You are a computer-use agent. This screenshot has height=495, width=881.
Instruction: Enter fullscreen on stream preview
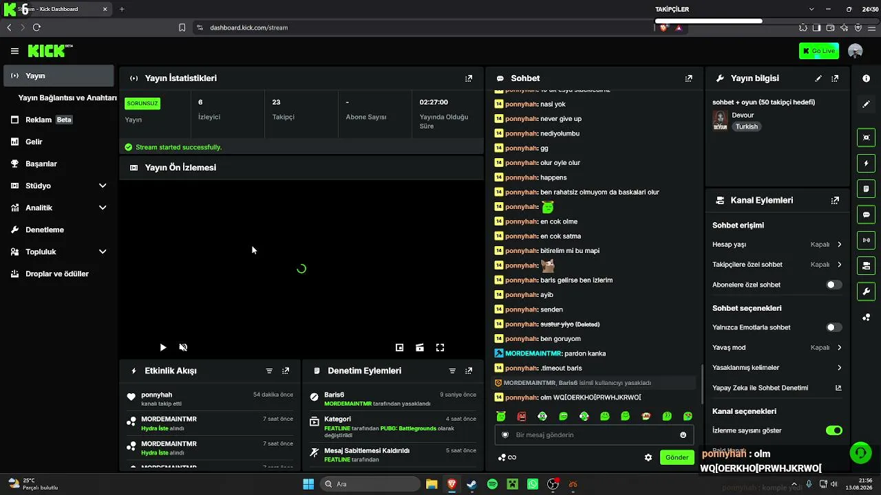(440, 348)
